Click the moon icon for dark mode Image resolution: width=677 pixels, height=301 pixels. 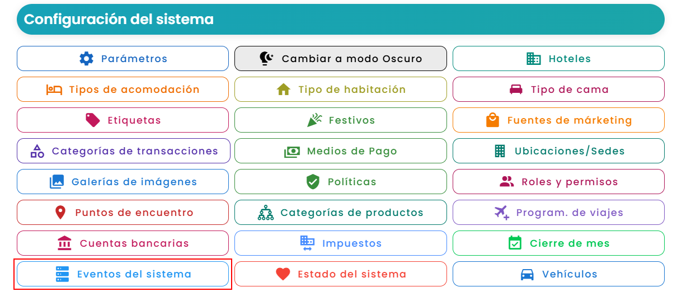[x=267, y=59]
